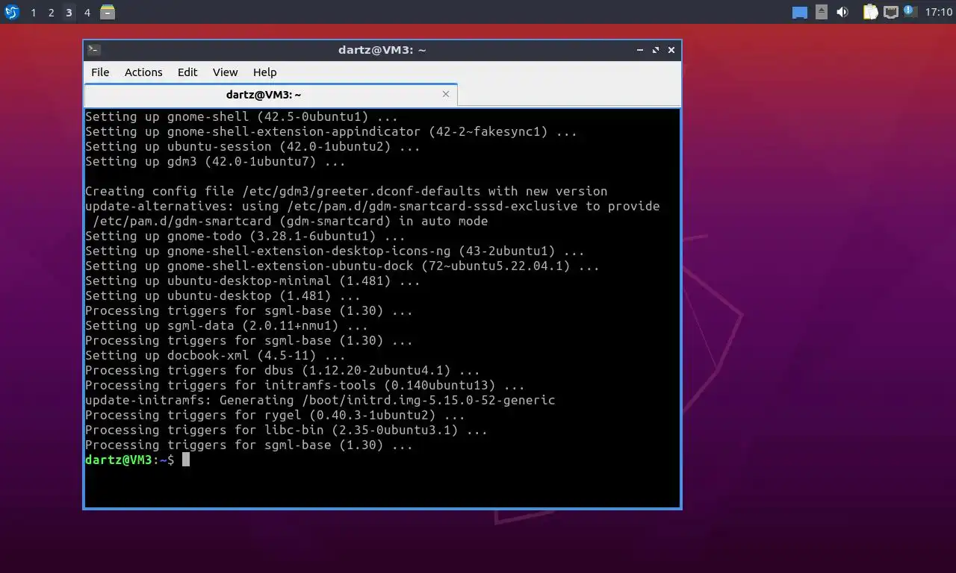This screenshot has height=573, width=956.
Task: Open the clipboard manager tray icon
Action: (x=870, y=12)
